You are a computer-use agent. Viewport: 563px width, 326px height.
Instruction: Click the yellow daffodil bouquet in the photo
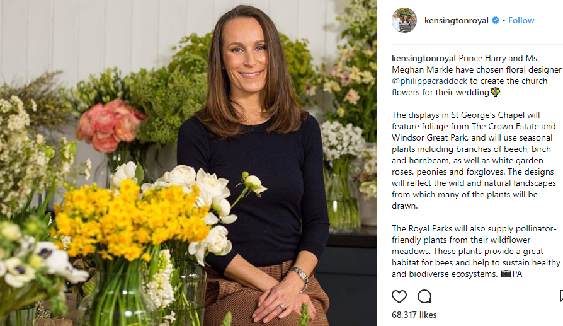(129, 219)
